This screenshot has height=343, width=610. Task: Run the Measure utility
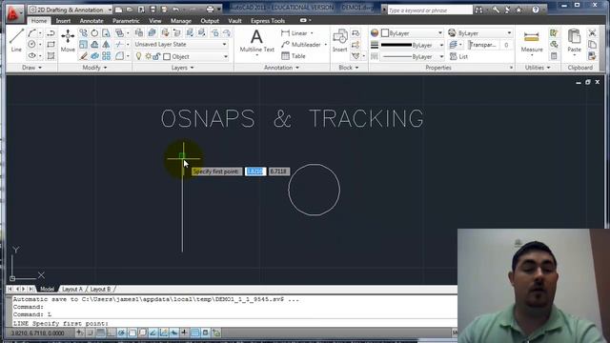[x=532, y=41]
